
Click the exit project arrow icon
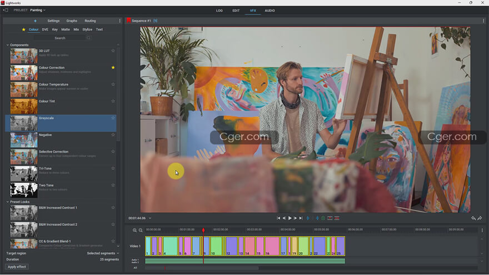6,10
